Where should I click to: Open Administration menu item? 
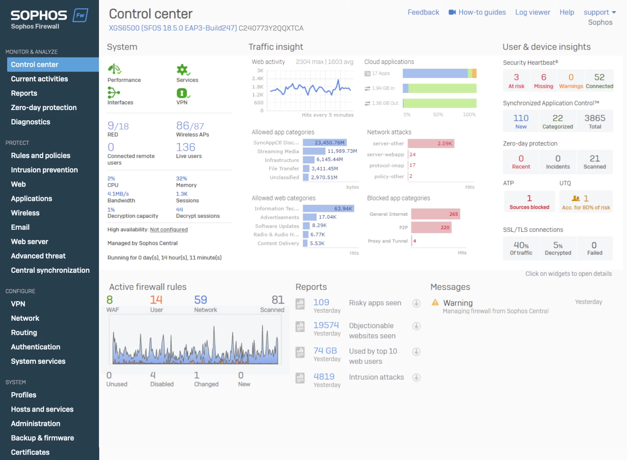point(36,424)
